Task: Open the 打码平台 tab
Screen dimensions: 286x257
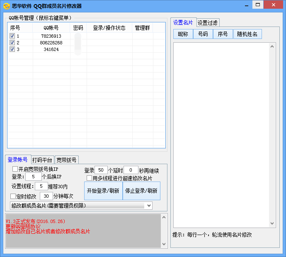Action: coord(42,160)
